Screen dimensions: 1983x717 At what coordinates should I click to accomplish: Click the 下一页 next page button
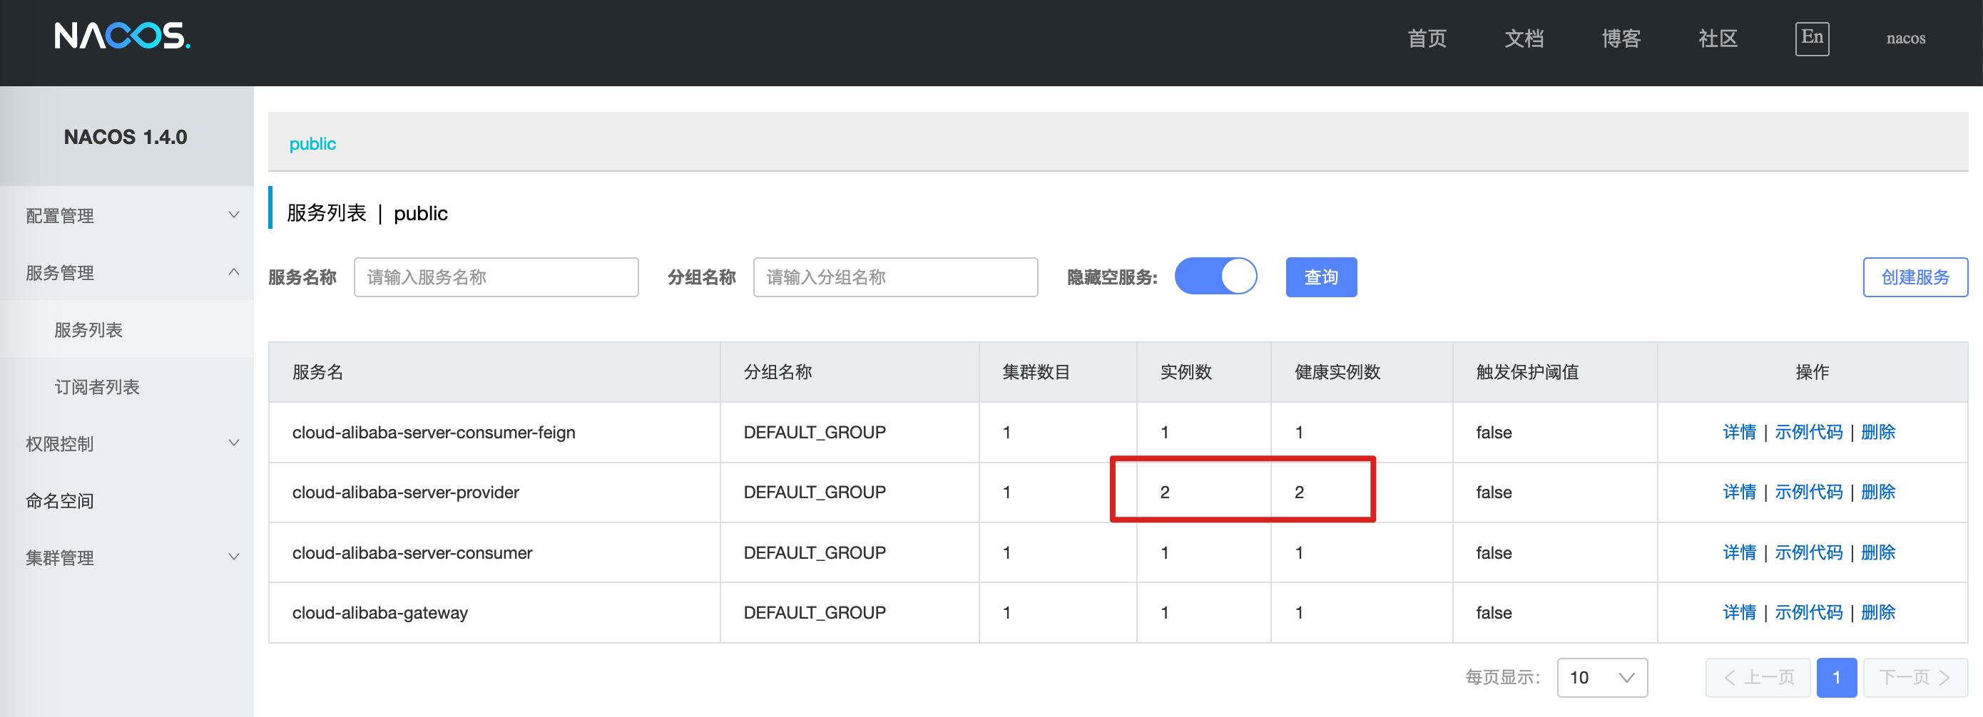pos(1915,677)
